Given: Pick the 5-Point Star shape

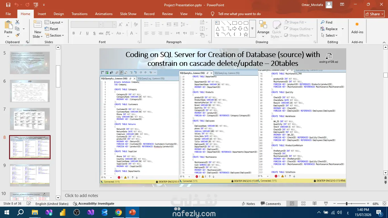Looking at the screenshot, I should click(x=246, y=34).
